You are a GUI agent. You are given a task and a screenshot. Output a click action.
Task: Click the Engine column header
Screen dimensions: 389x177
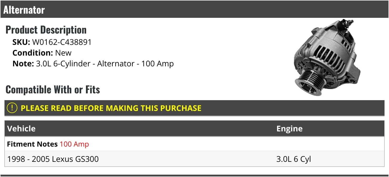[289, 128]
